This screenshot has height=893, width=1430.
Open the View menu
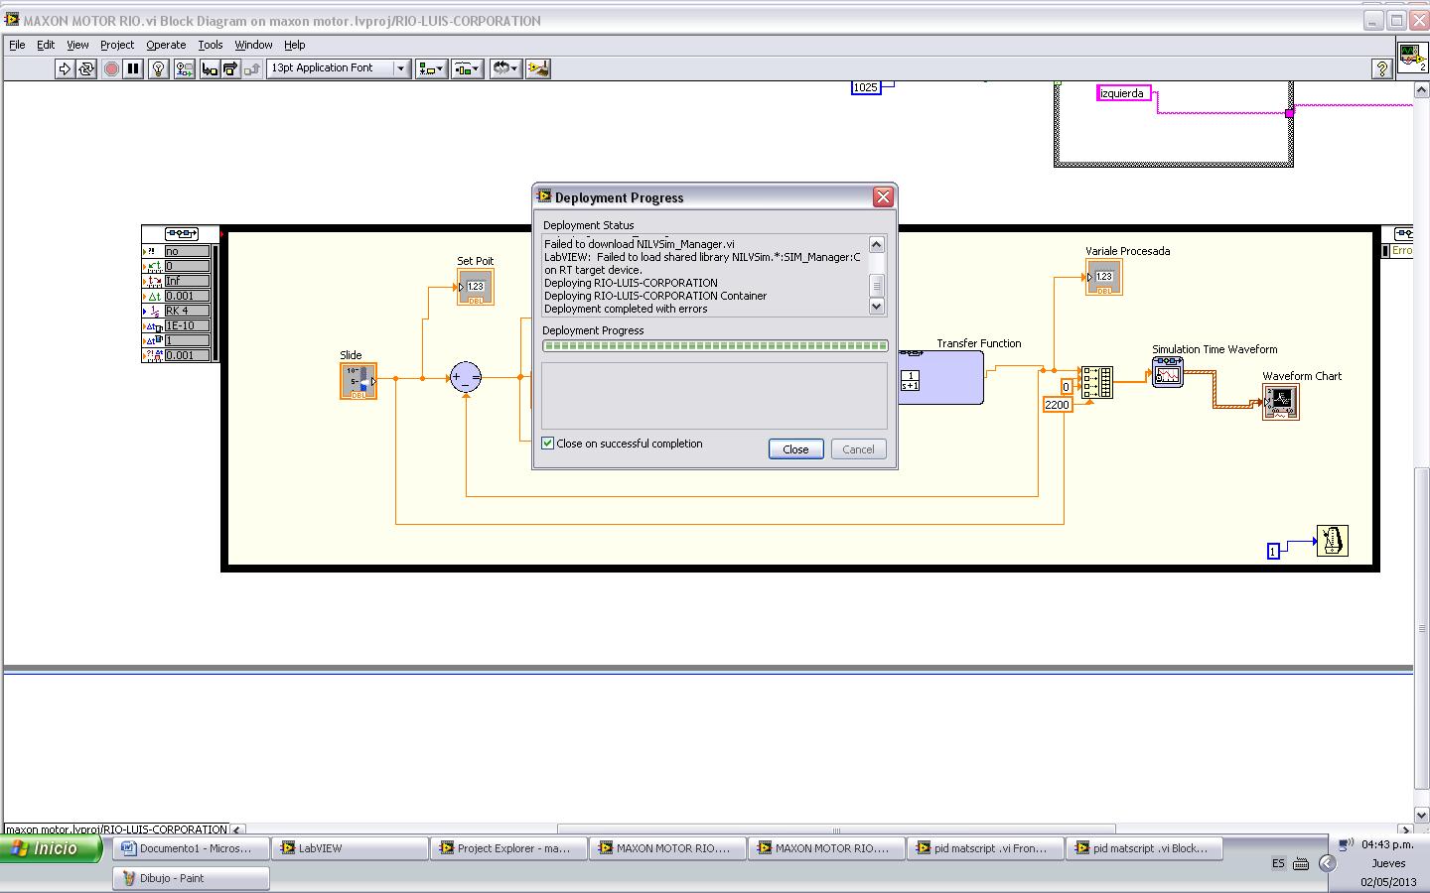coord(77,45)
